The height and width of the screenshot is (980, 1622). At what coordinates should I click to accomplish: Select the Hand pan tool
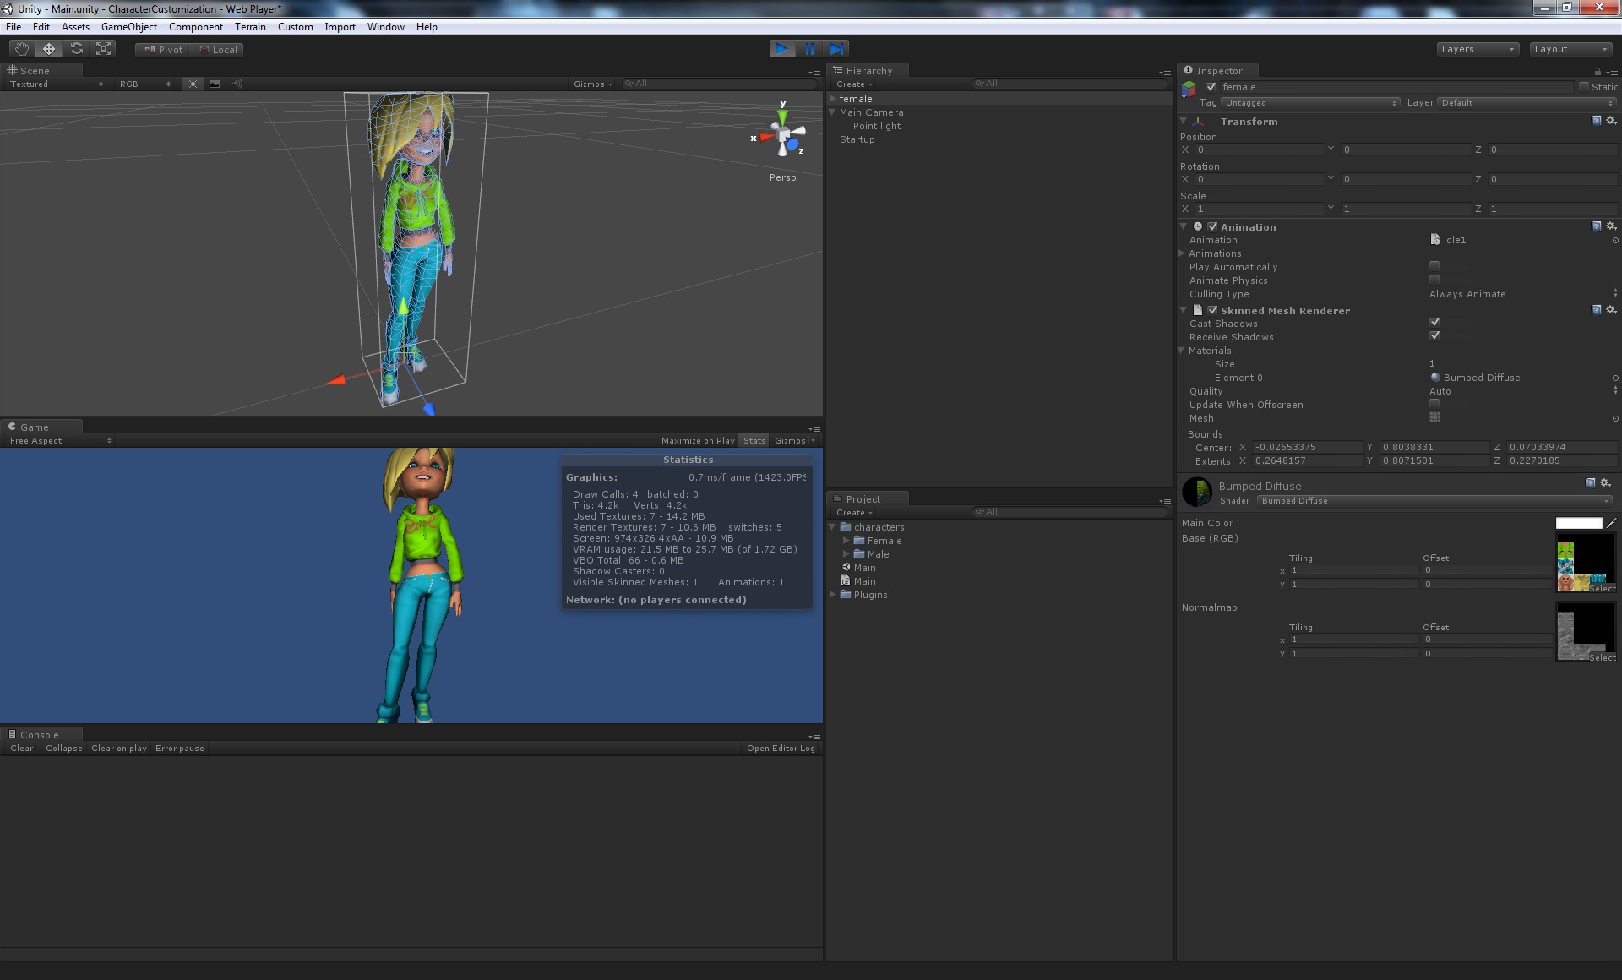21,48
